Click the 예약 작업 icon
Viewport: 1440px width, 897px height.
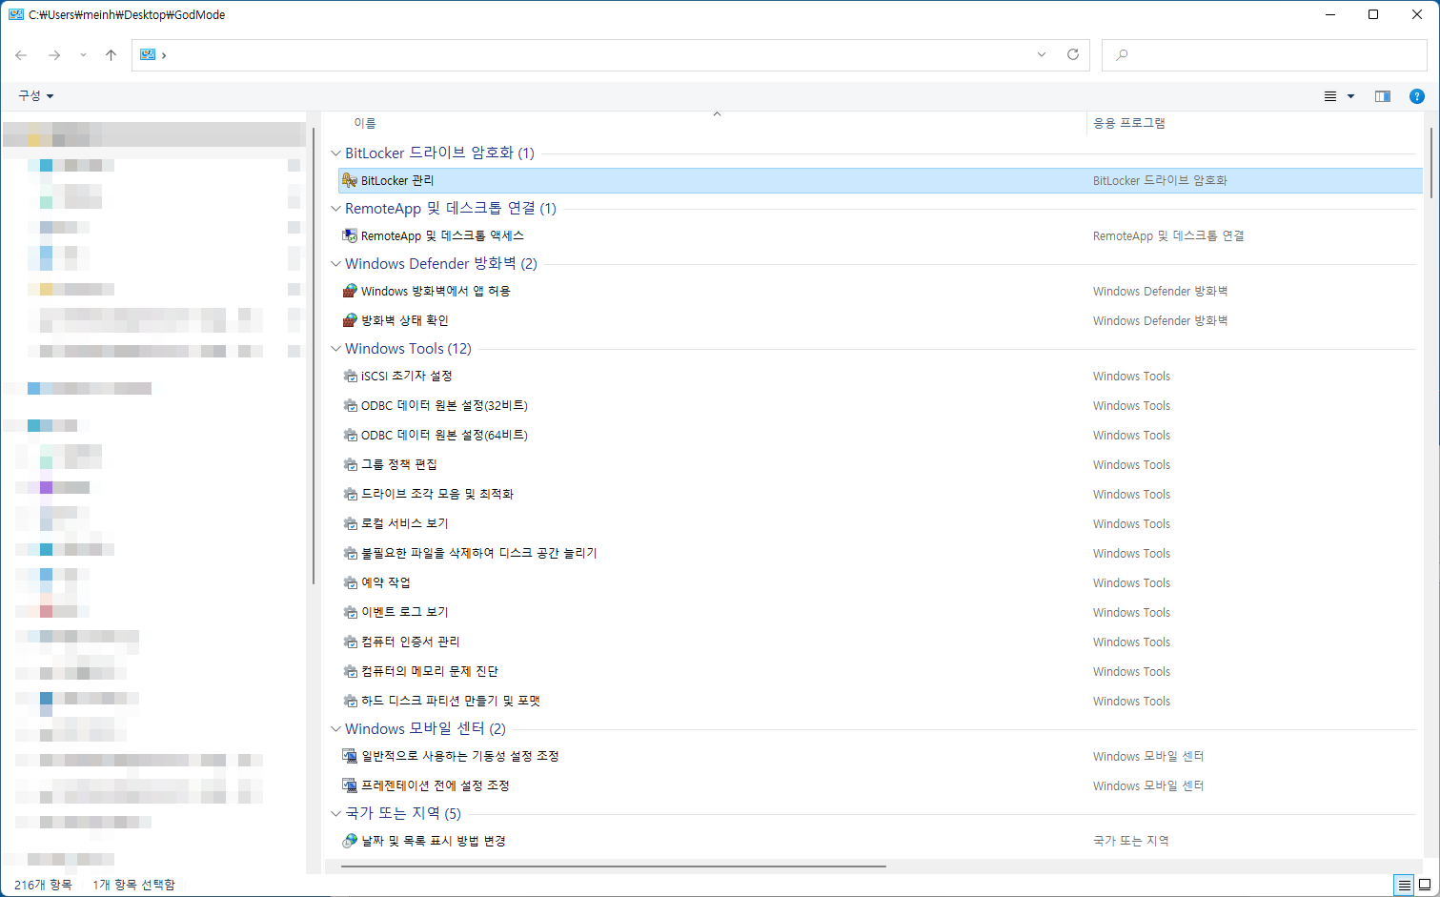pos(350,582)
